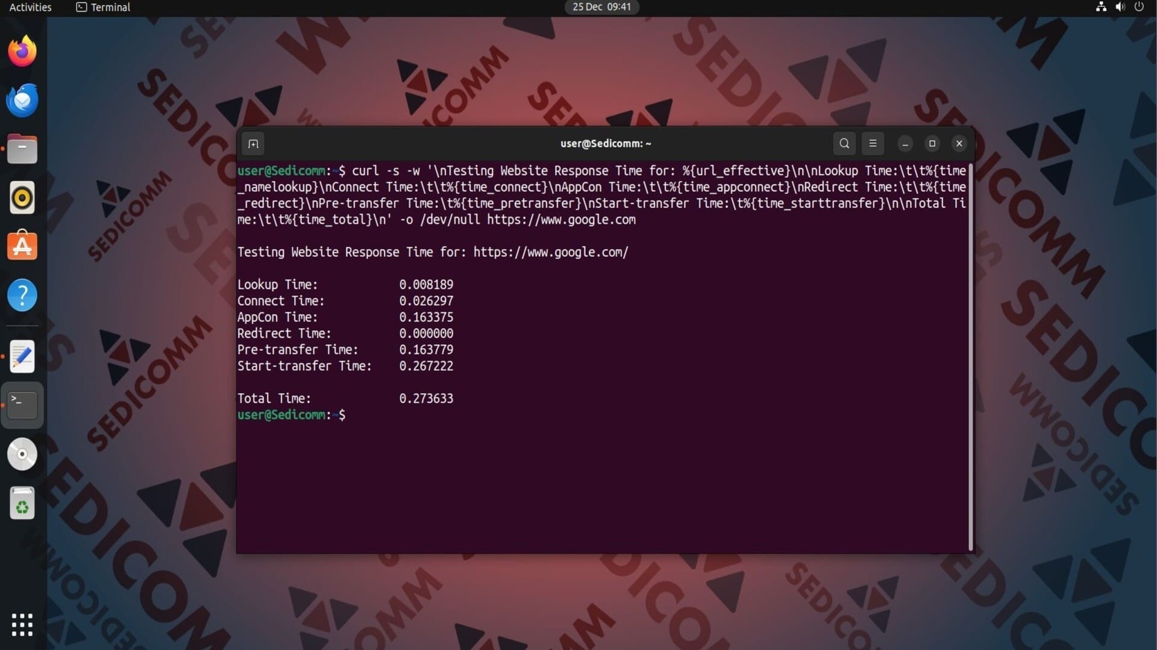Click the terminal vertical scrollbar
This screenshot has width=1157, height=650.
coord(970,355)
